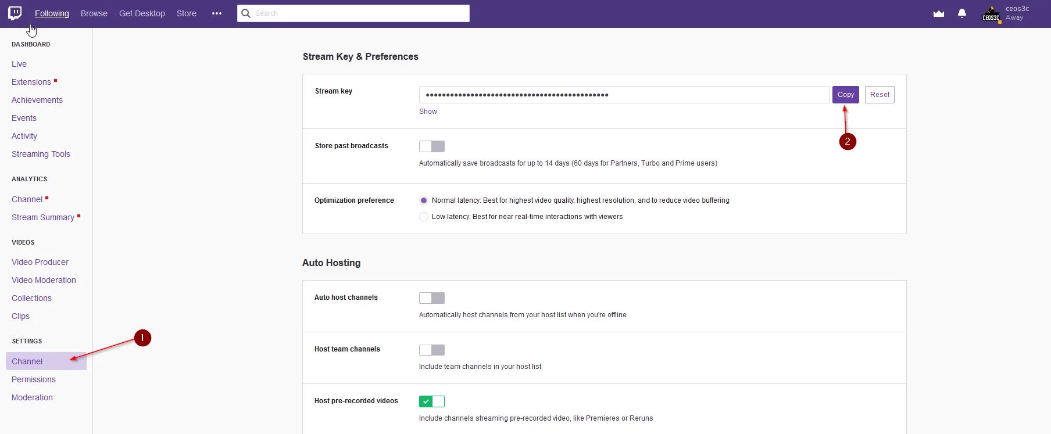Open the more options ellipsis menu

(x=217, y=13)
